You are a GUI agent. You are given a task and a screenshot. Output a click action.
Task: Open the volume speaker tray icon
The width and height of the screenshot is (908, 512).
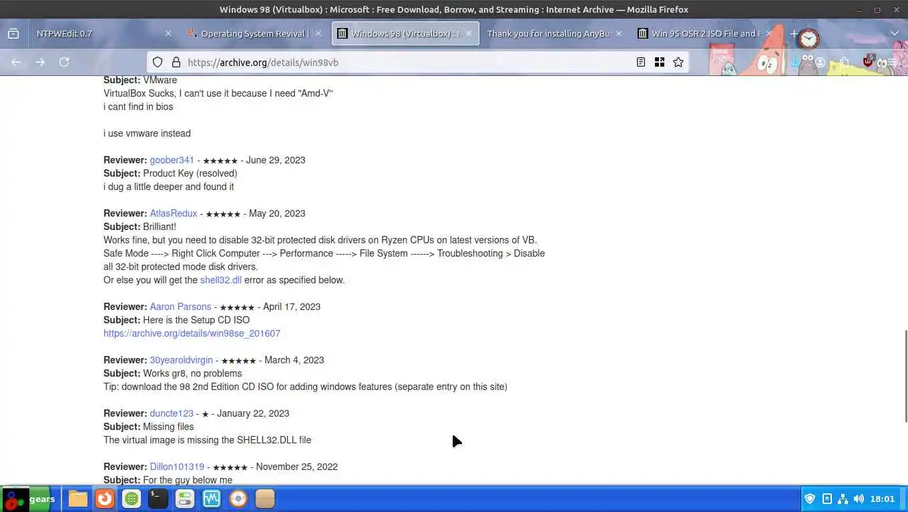click(x=859, y=499)
